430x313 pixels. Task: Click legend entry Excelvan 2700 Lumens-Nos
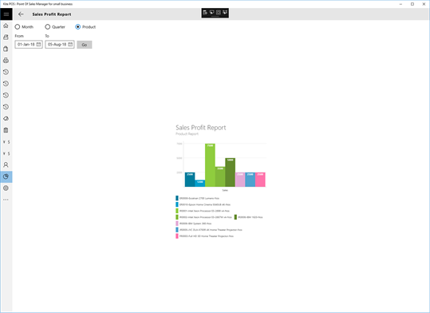[x=198, y=198]
